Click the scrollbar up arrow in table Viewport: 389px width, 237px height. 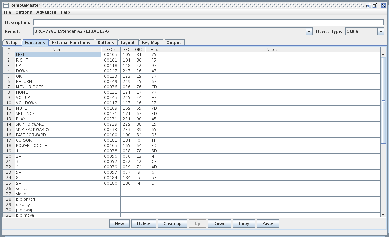tap(383, 54)
